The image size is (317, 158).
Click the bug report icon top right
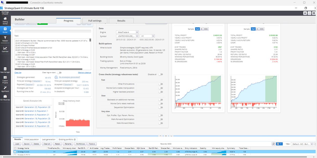tap(305, 13)
